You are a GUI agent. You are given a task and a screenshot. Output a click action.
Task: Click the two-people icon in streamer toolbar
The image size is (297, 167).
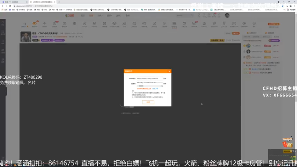click(x=124, y=23)
